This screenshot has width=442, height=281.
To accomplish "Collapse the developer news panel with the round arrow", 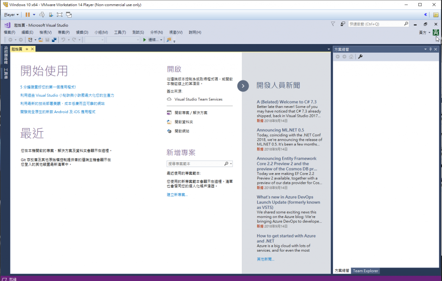I will [x=243, y=86].
